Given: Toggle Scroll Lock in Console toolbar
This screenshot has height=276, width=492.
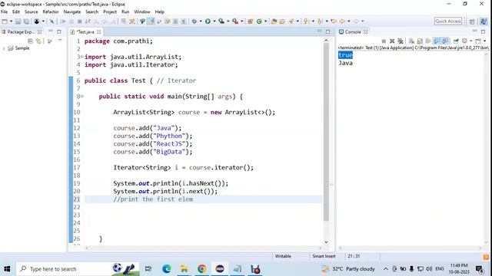Looking at the screenshot, I should [420, 41].
